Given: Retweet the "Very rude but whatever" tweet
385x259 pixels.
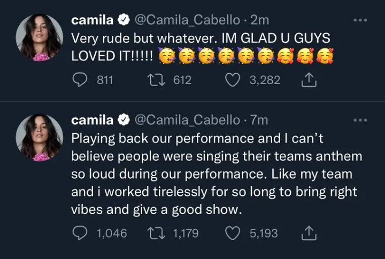Looking at the screenshot, I should (x=156, y=80).
